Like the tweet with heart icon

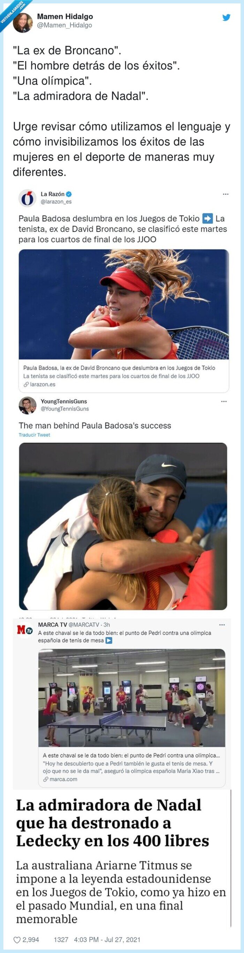(17, 939)
